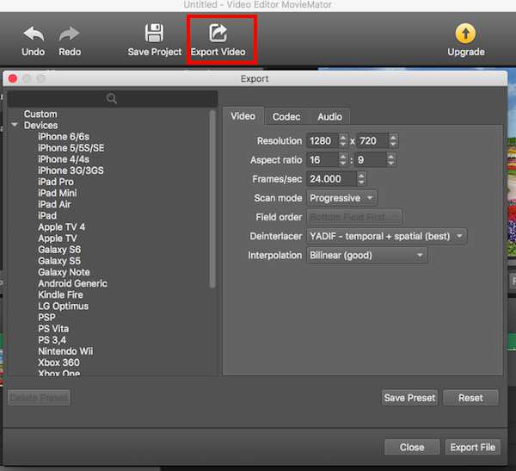Click the Frames/sec 24.000 field
The image size is (516, 471).
(331, 179)
